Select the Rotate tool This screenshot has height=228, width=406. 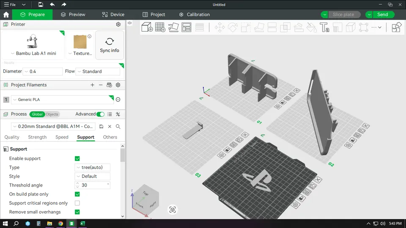point(233,27)
